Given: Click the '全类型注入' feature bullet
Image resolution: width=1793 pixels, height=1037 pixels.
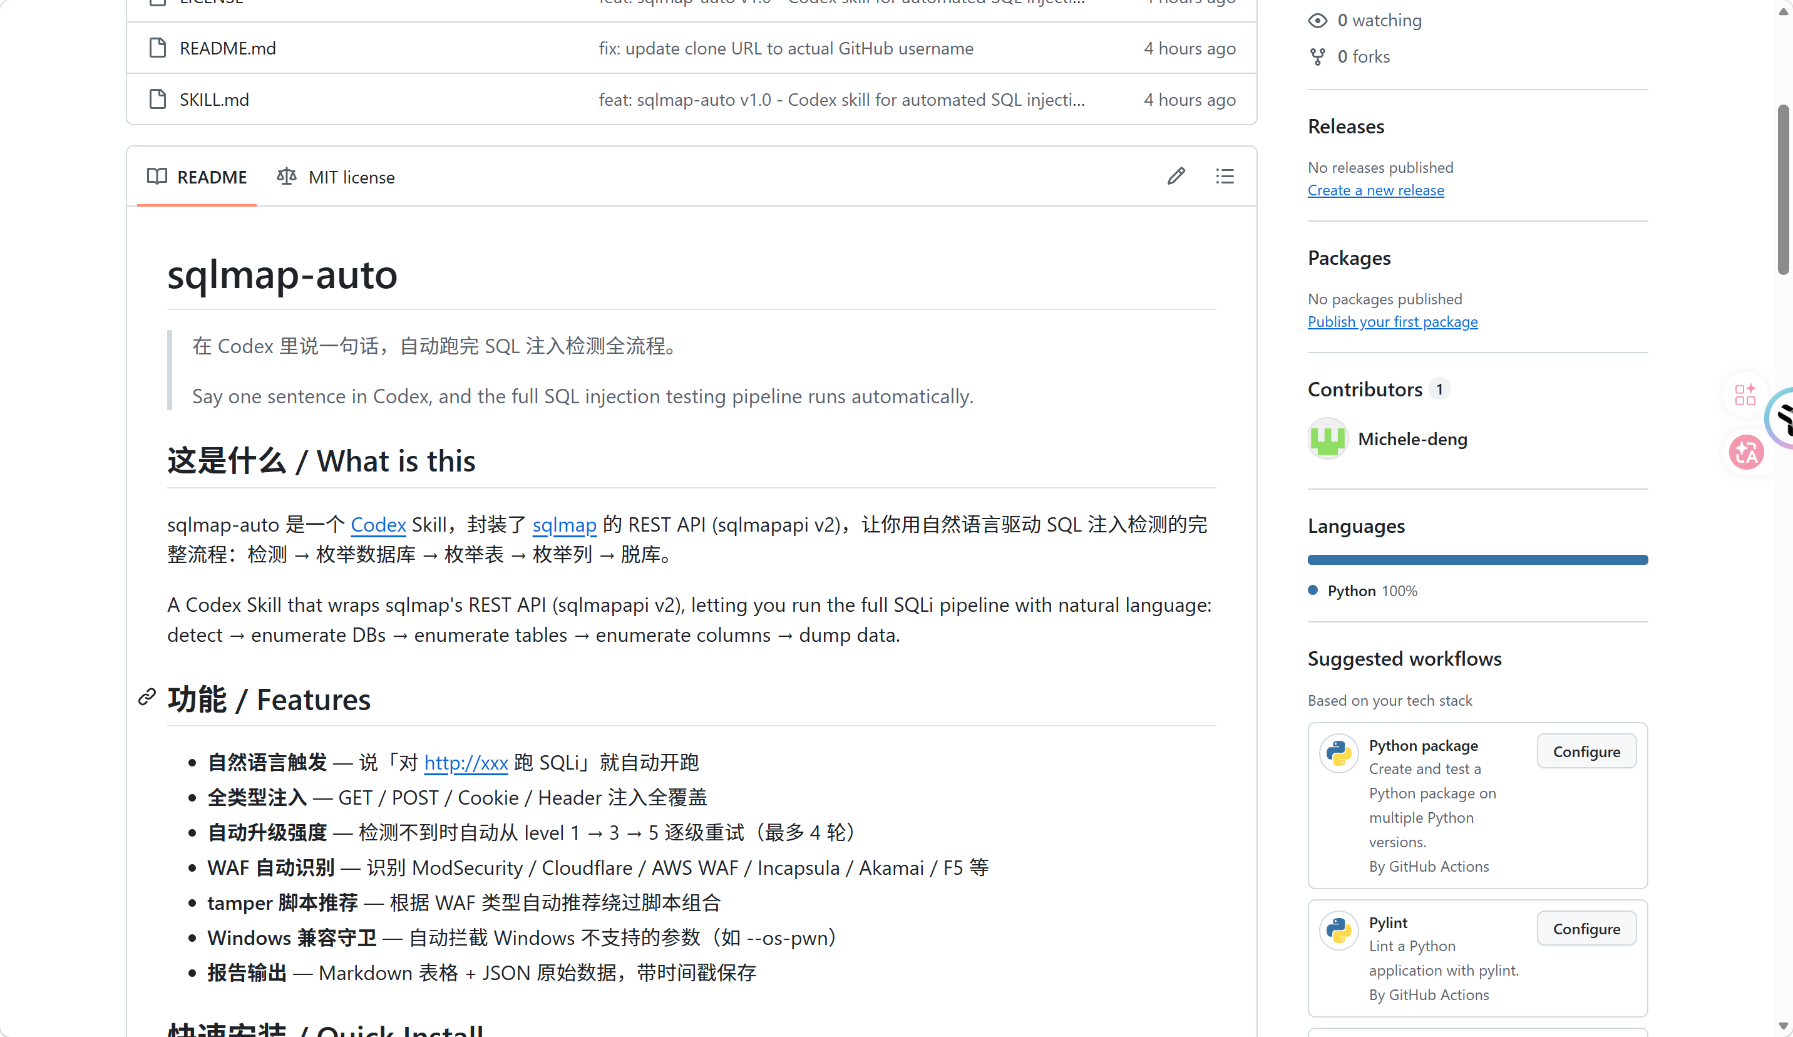Looking at the screenshot, I should [457, 797].
